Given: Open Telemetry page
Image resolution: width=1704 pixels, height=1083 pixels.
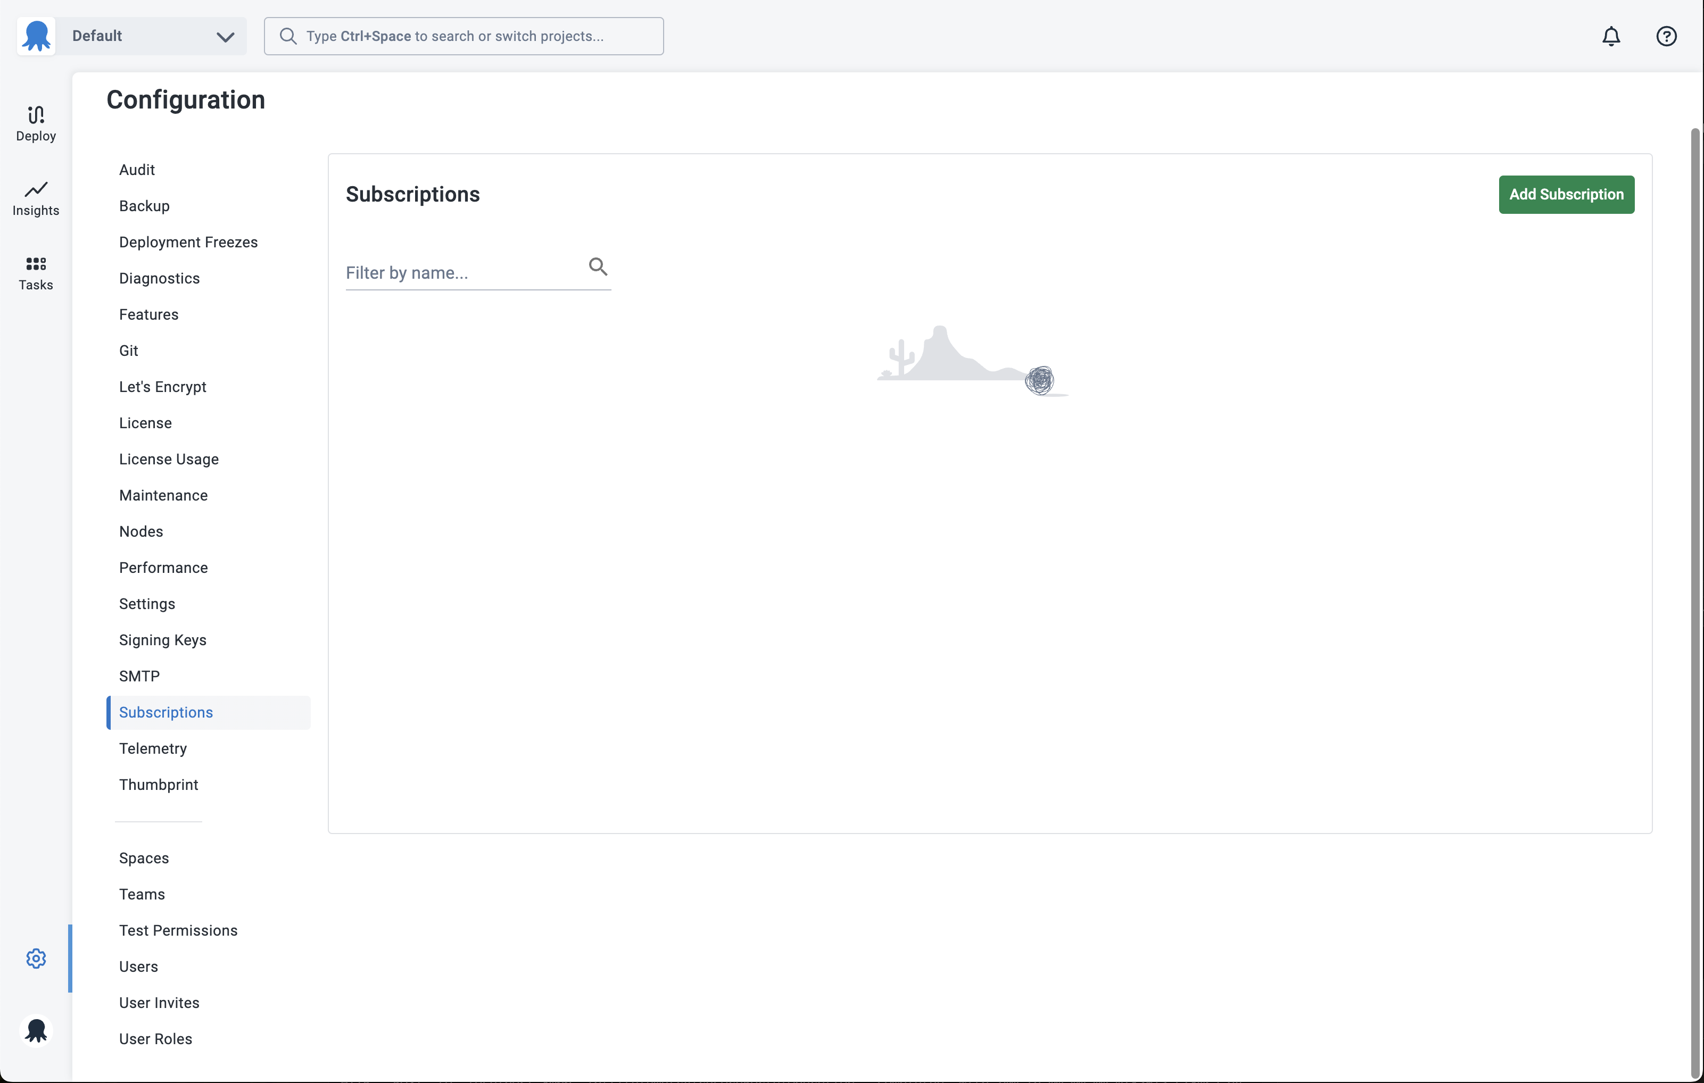Looking at the screenshot, I should [153, 748].
